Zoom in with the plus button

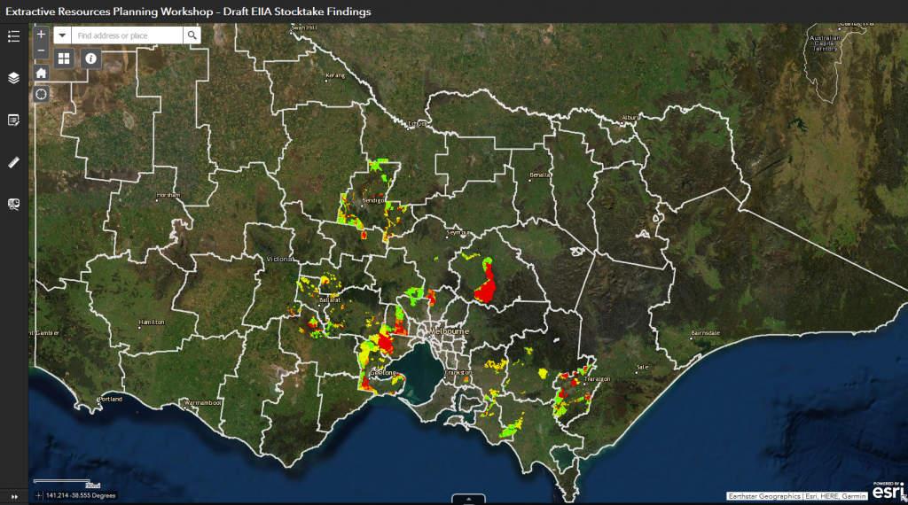point(41,35)
